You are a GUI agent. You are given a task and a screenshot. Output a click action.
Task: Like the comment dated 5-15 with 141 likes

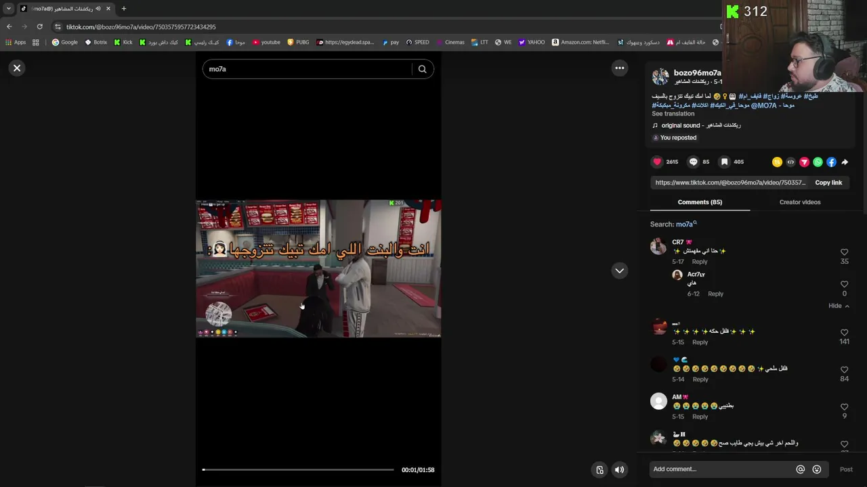pyautogui.click(x=844, y=333)
